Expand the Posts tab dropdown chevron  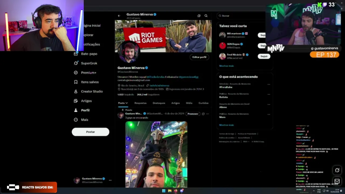pyautogui.click(x=126, y=103)
